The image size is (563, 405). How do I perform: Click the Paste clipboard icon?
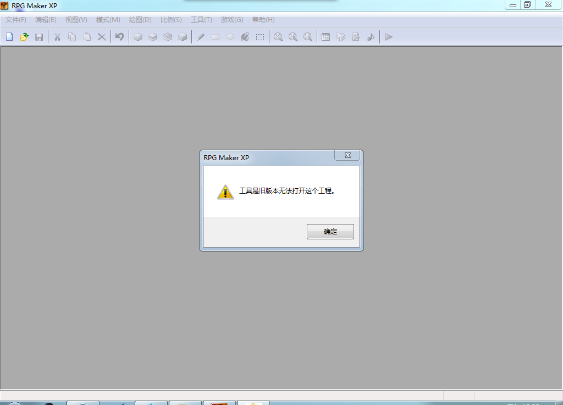[x=87, y=37]
